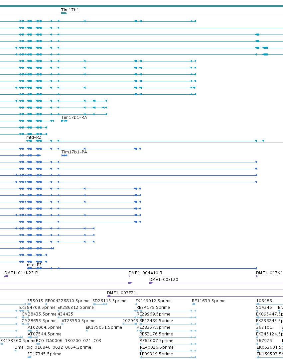The height and width of the screenshot is (359, 283).
Task: Select the GM28655.5prime label
Action: (39, 321)
